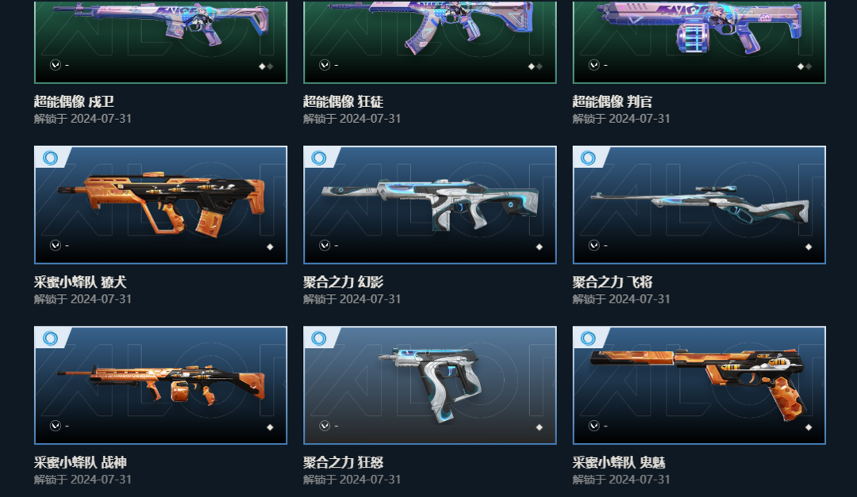Image resolution: width=857 pixels, height=497 pixels.
Task: Click the 超能偶像 判官 title text
Action: pos(612,101)
